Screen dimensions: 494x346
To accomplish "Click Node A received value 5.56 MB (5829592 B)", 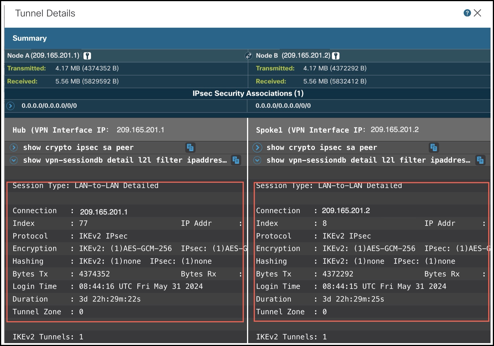I will tap(87, 81).
